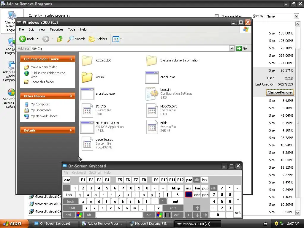Screen dimensions: 304x228
Task: Select the boot.ini file icon
Action: click(x=152, y=94)
